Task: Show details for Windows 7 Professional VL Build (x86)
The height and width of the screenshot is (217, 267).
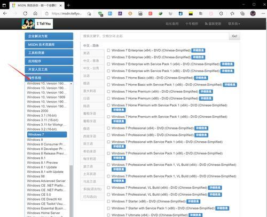Action: [215, 195]
